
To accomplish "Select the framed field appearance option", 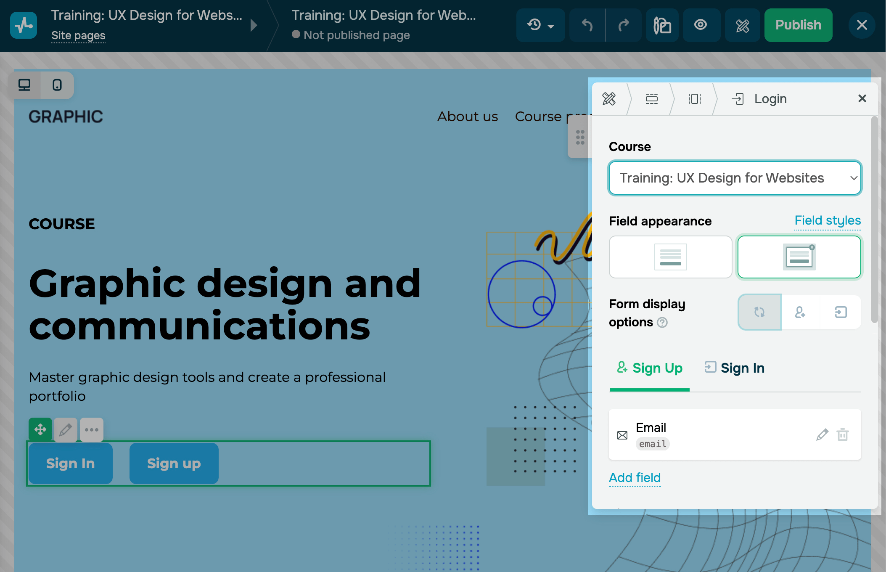I will coord(799,257).
